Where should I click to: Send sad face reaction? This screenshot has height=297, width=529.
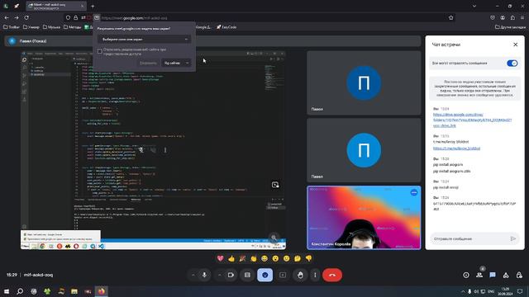coord(287,258)
